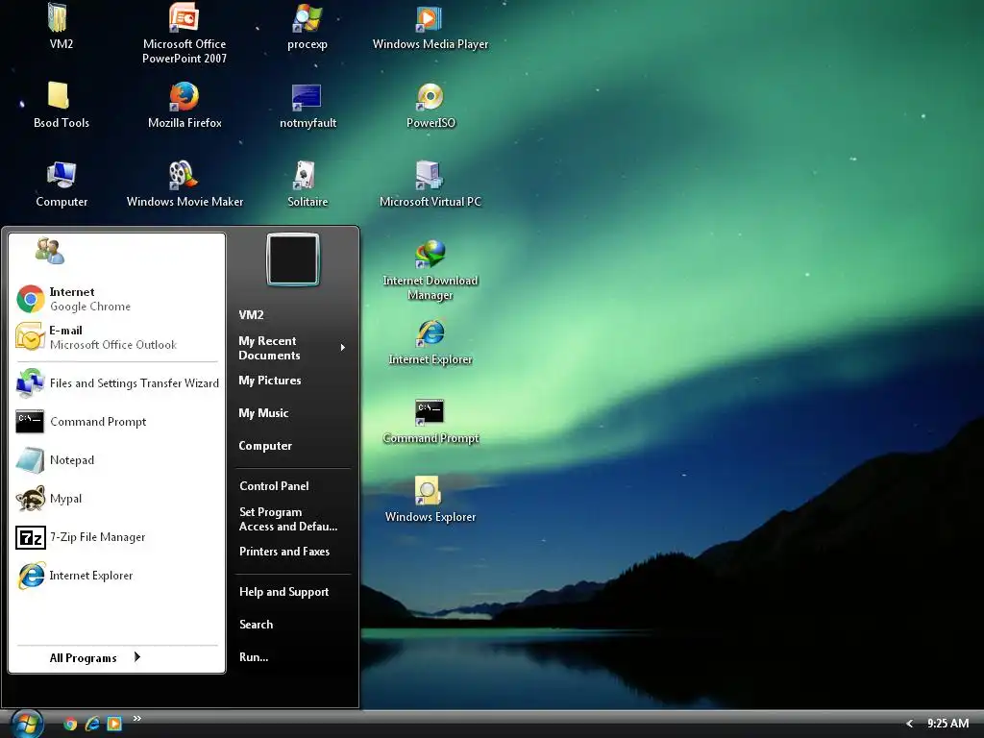This screenshot has height=738, width=984.
Task: Open Internet Explorer in Quick Launch bar
Action: coord(92,725)
